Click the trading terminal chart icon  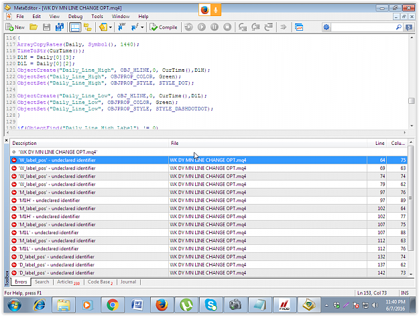[299, 27]
